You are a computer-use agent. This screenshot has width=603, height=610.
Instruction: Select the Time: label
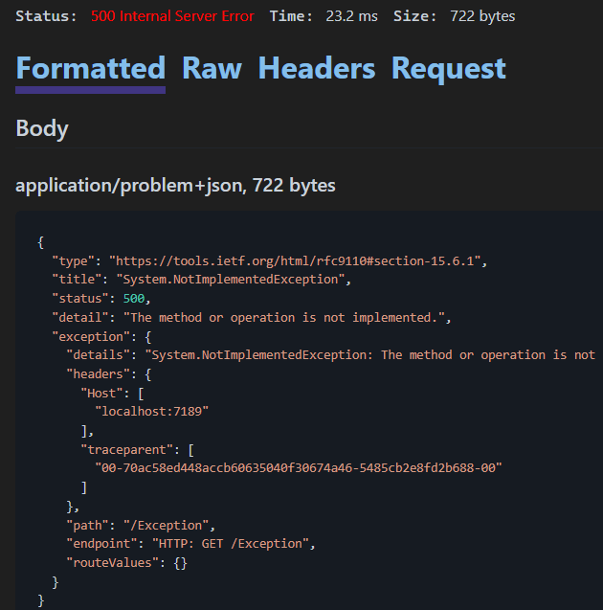(x=291, y=16)
